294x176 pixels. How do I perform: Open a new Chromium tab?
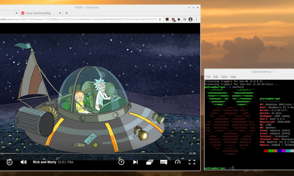pos(66,13)
